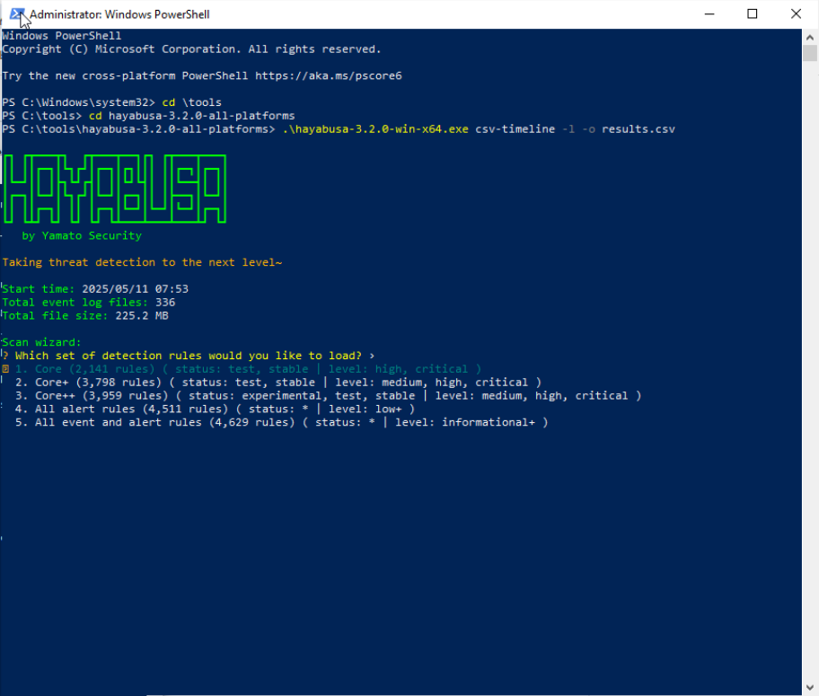Open the aka.ms/pscore6 link
819x696 pixels.
click(329, 76)
